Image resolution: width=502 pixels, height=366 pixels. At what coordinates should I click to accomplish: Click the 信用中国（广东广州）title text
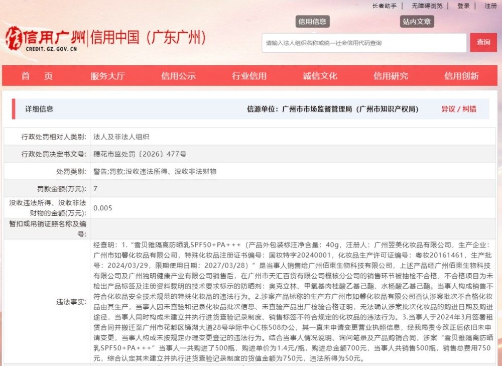tap(148, 38)
